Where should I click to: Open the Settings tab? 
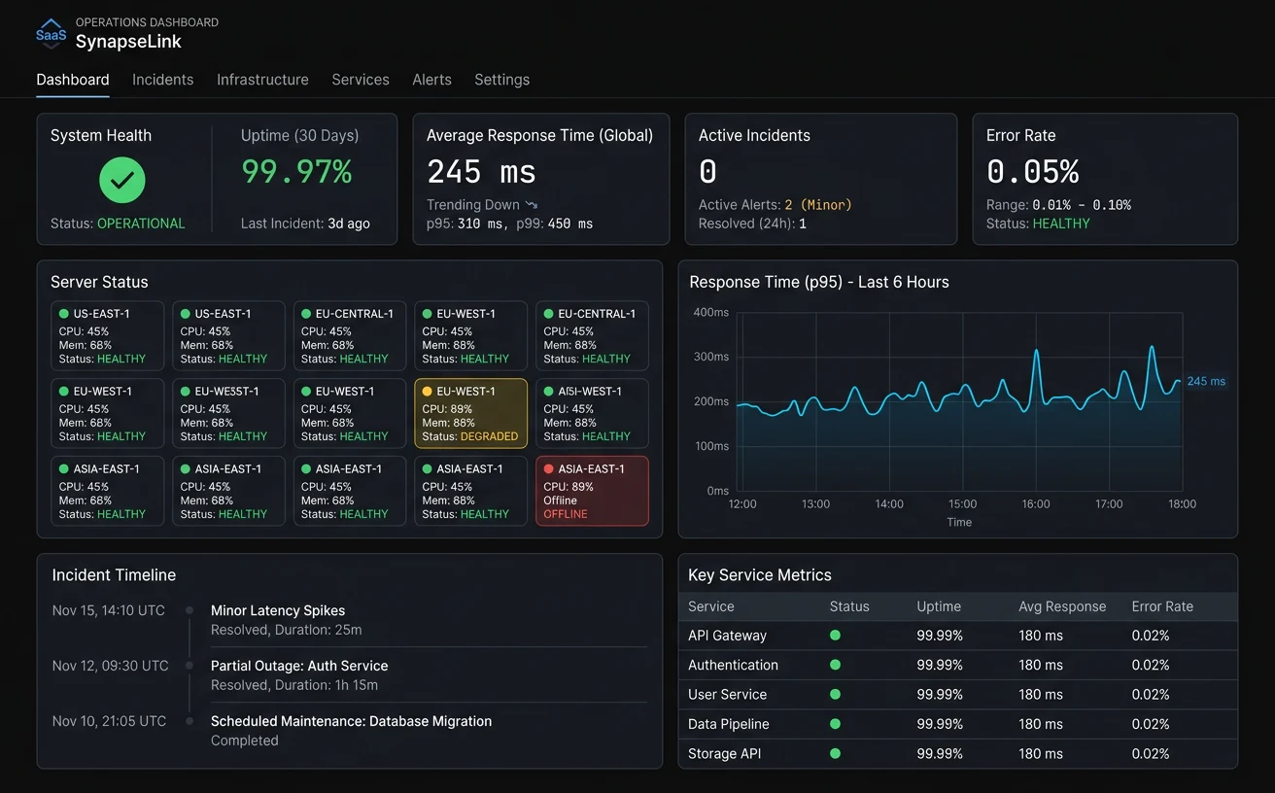click(502, 80)
